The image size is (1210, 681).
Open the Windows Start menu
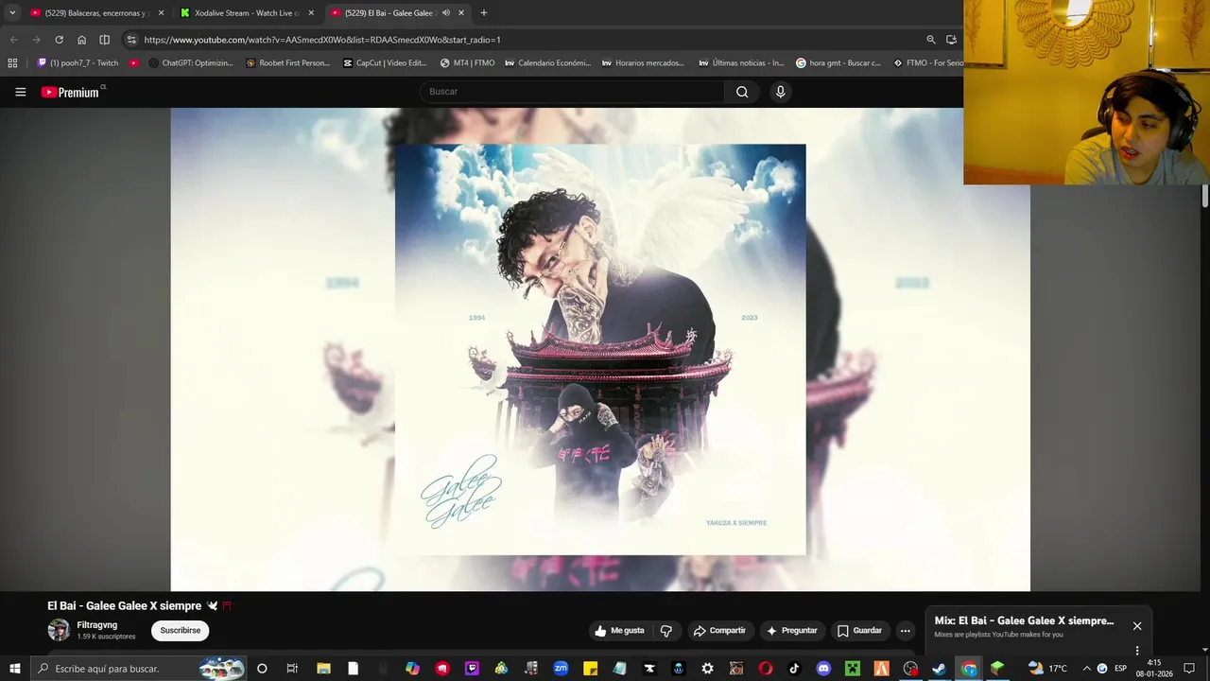pyautogui.click(x=14, y=669)
